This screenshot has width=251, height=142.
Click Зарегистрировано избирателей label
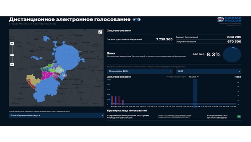124,39
